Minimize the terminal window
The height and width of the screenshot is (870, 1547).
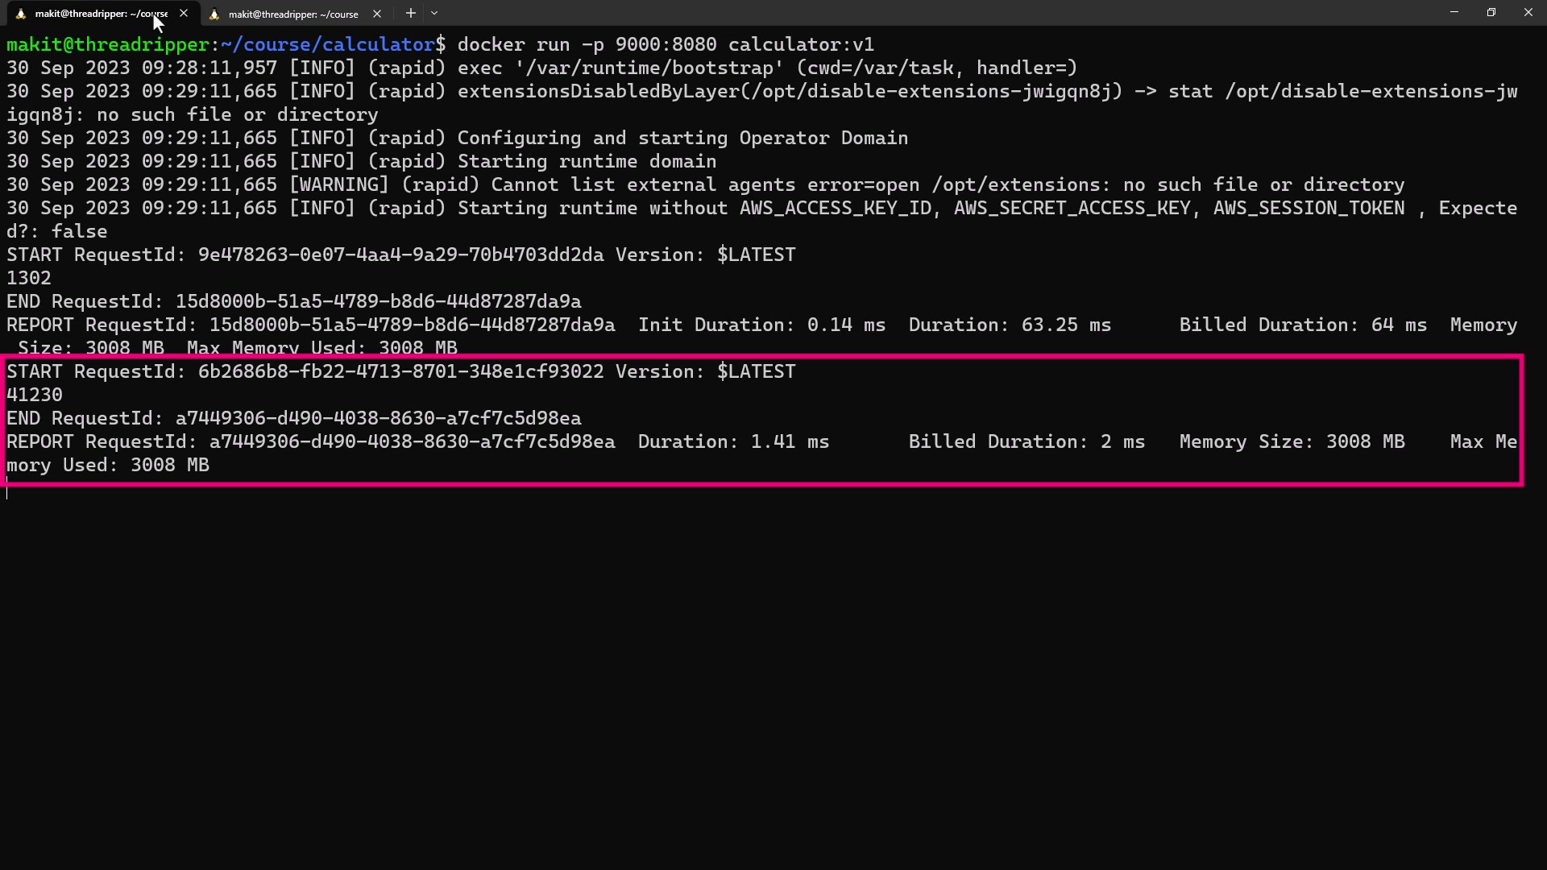(x=1454, y=13)
